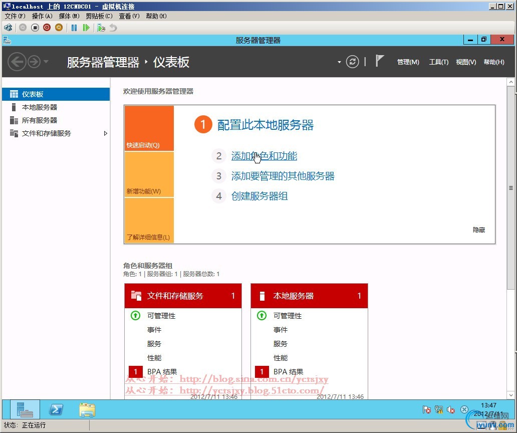Open the notifications flag

pyautogui.click(x=380, y=61)
